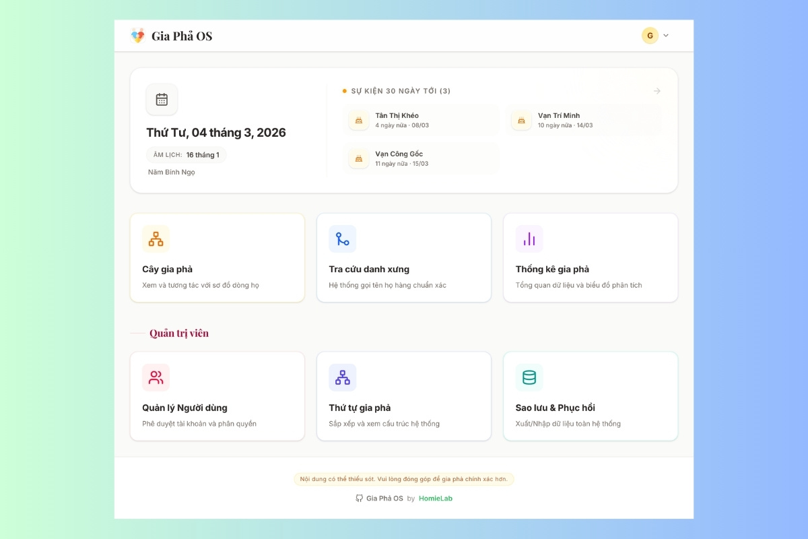Viewport: 808px width, 539px height.
Task: Open Vạn Trí Minh event
Action: [x=583, y=121]
